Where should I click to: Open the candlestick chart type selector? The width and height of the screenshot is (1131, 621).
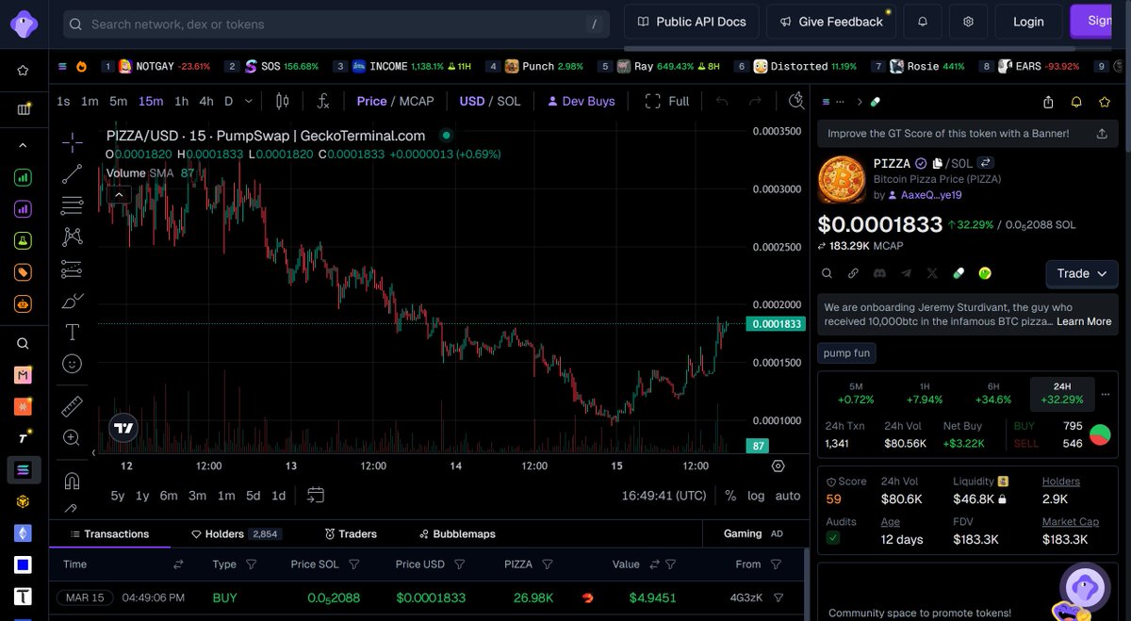coord(282,101)
